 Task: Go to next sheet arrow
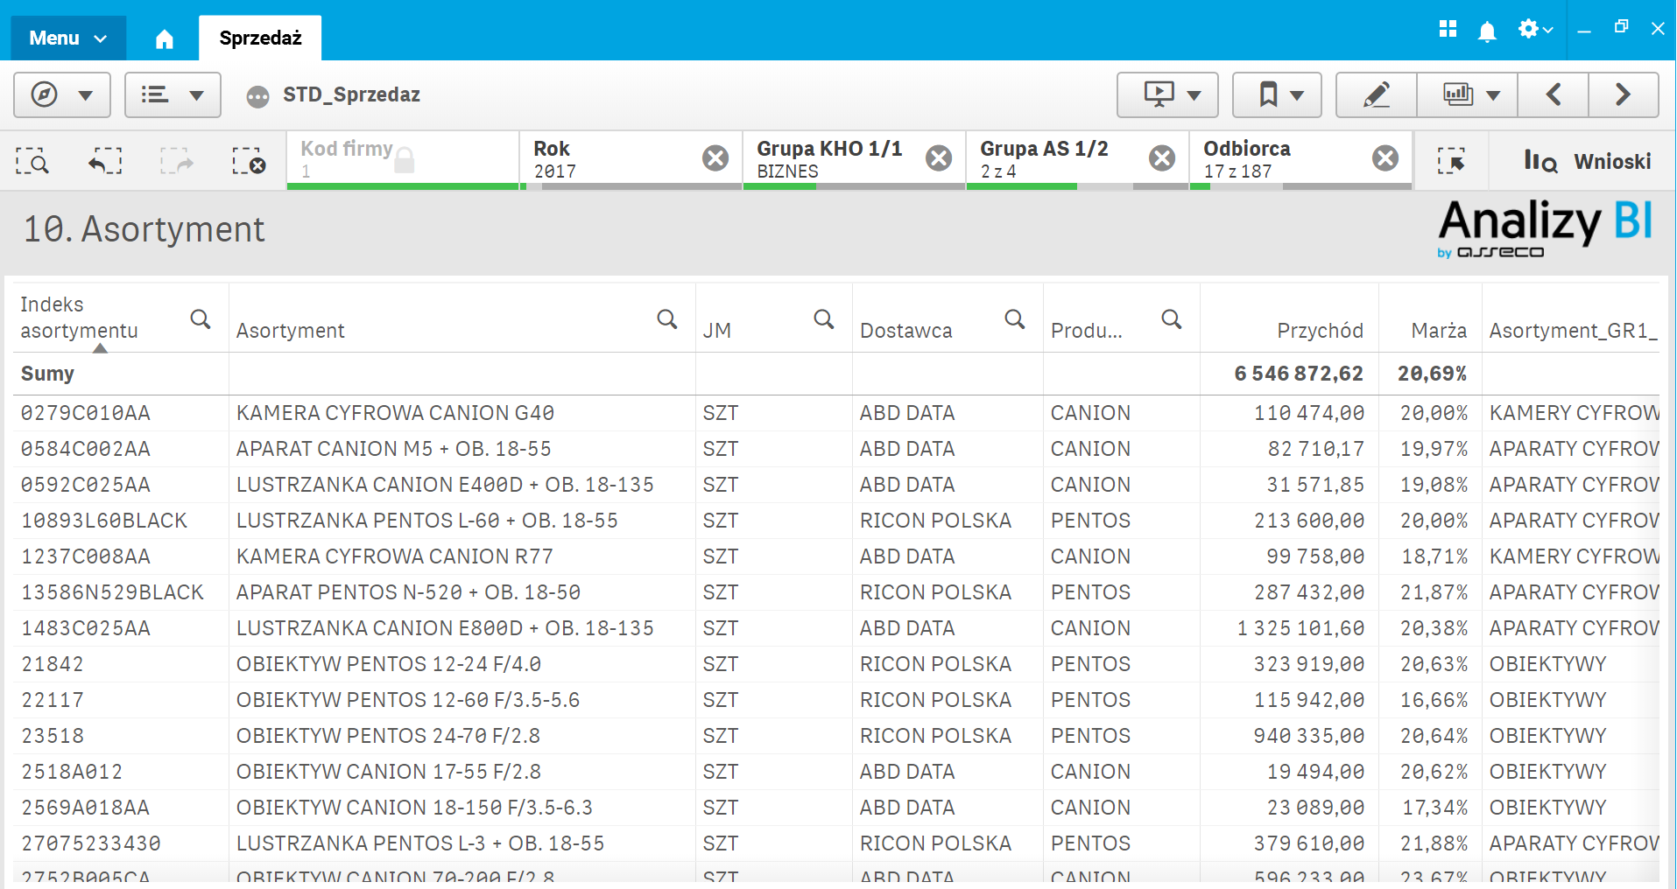tap(1624, 94)
